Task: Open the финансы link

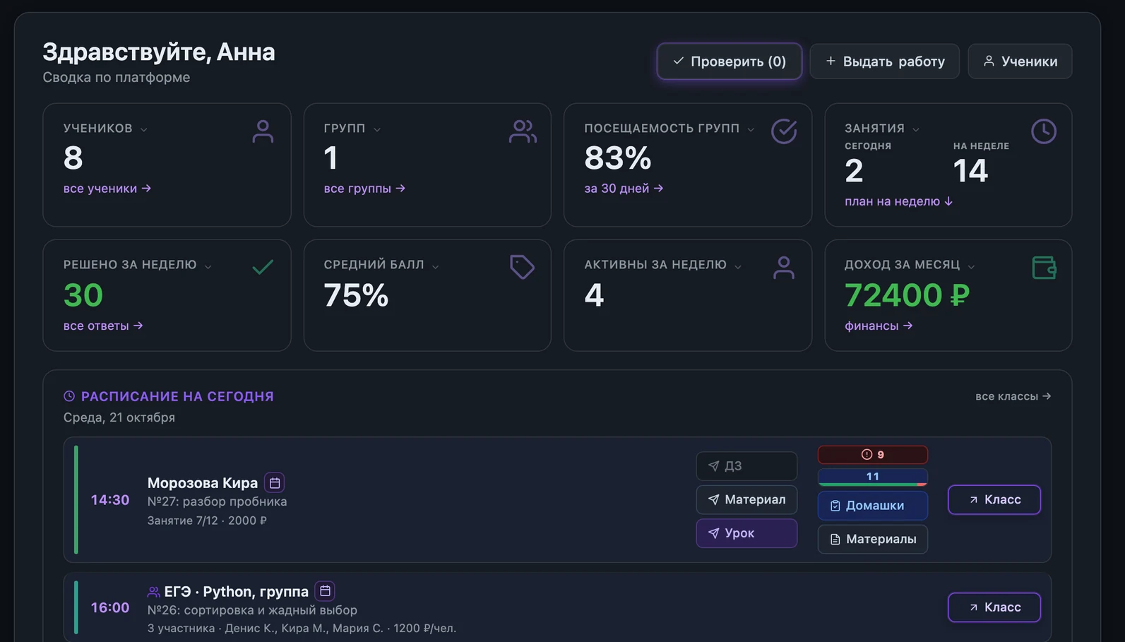Action: pos(879,326)
